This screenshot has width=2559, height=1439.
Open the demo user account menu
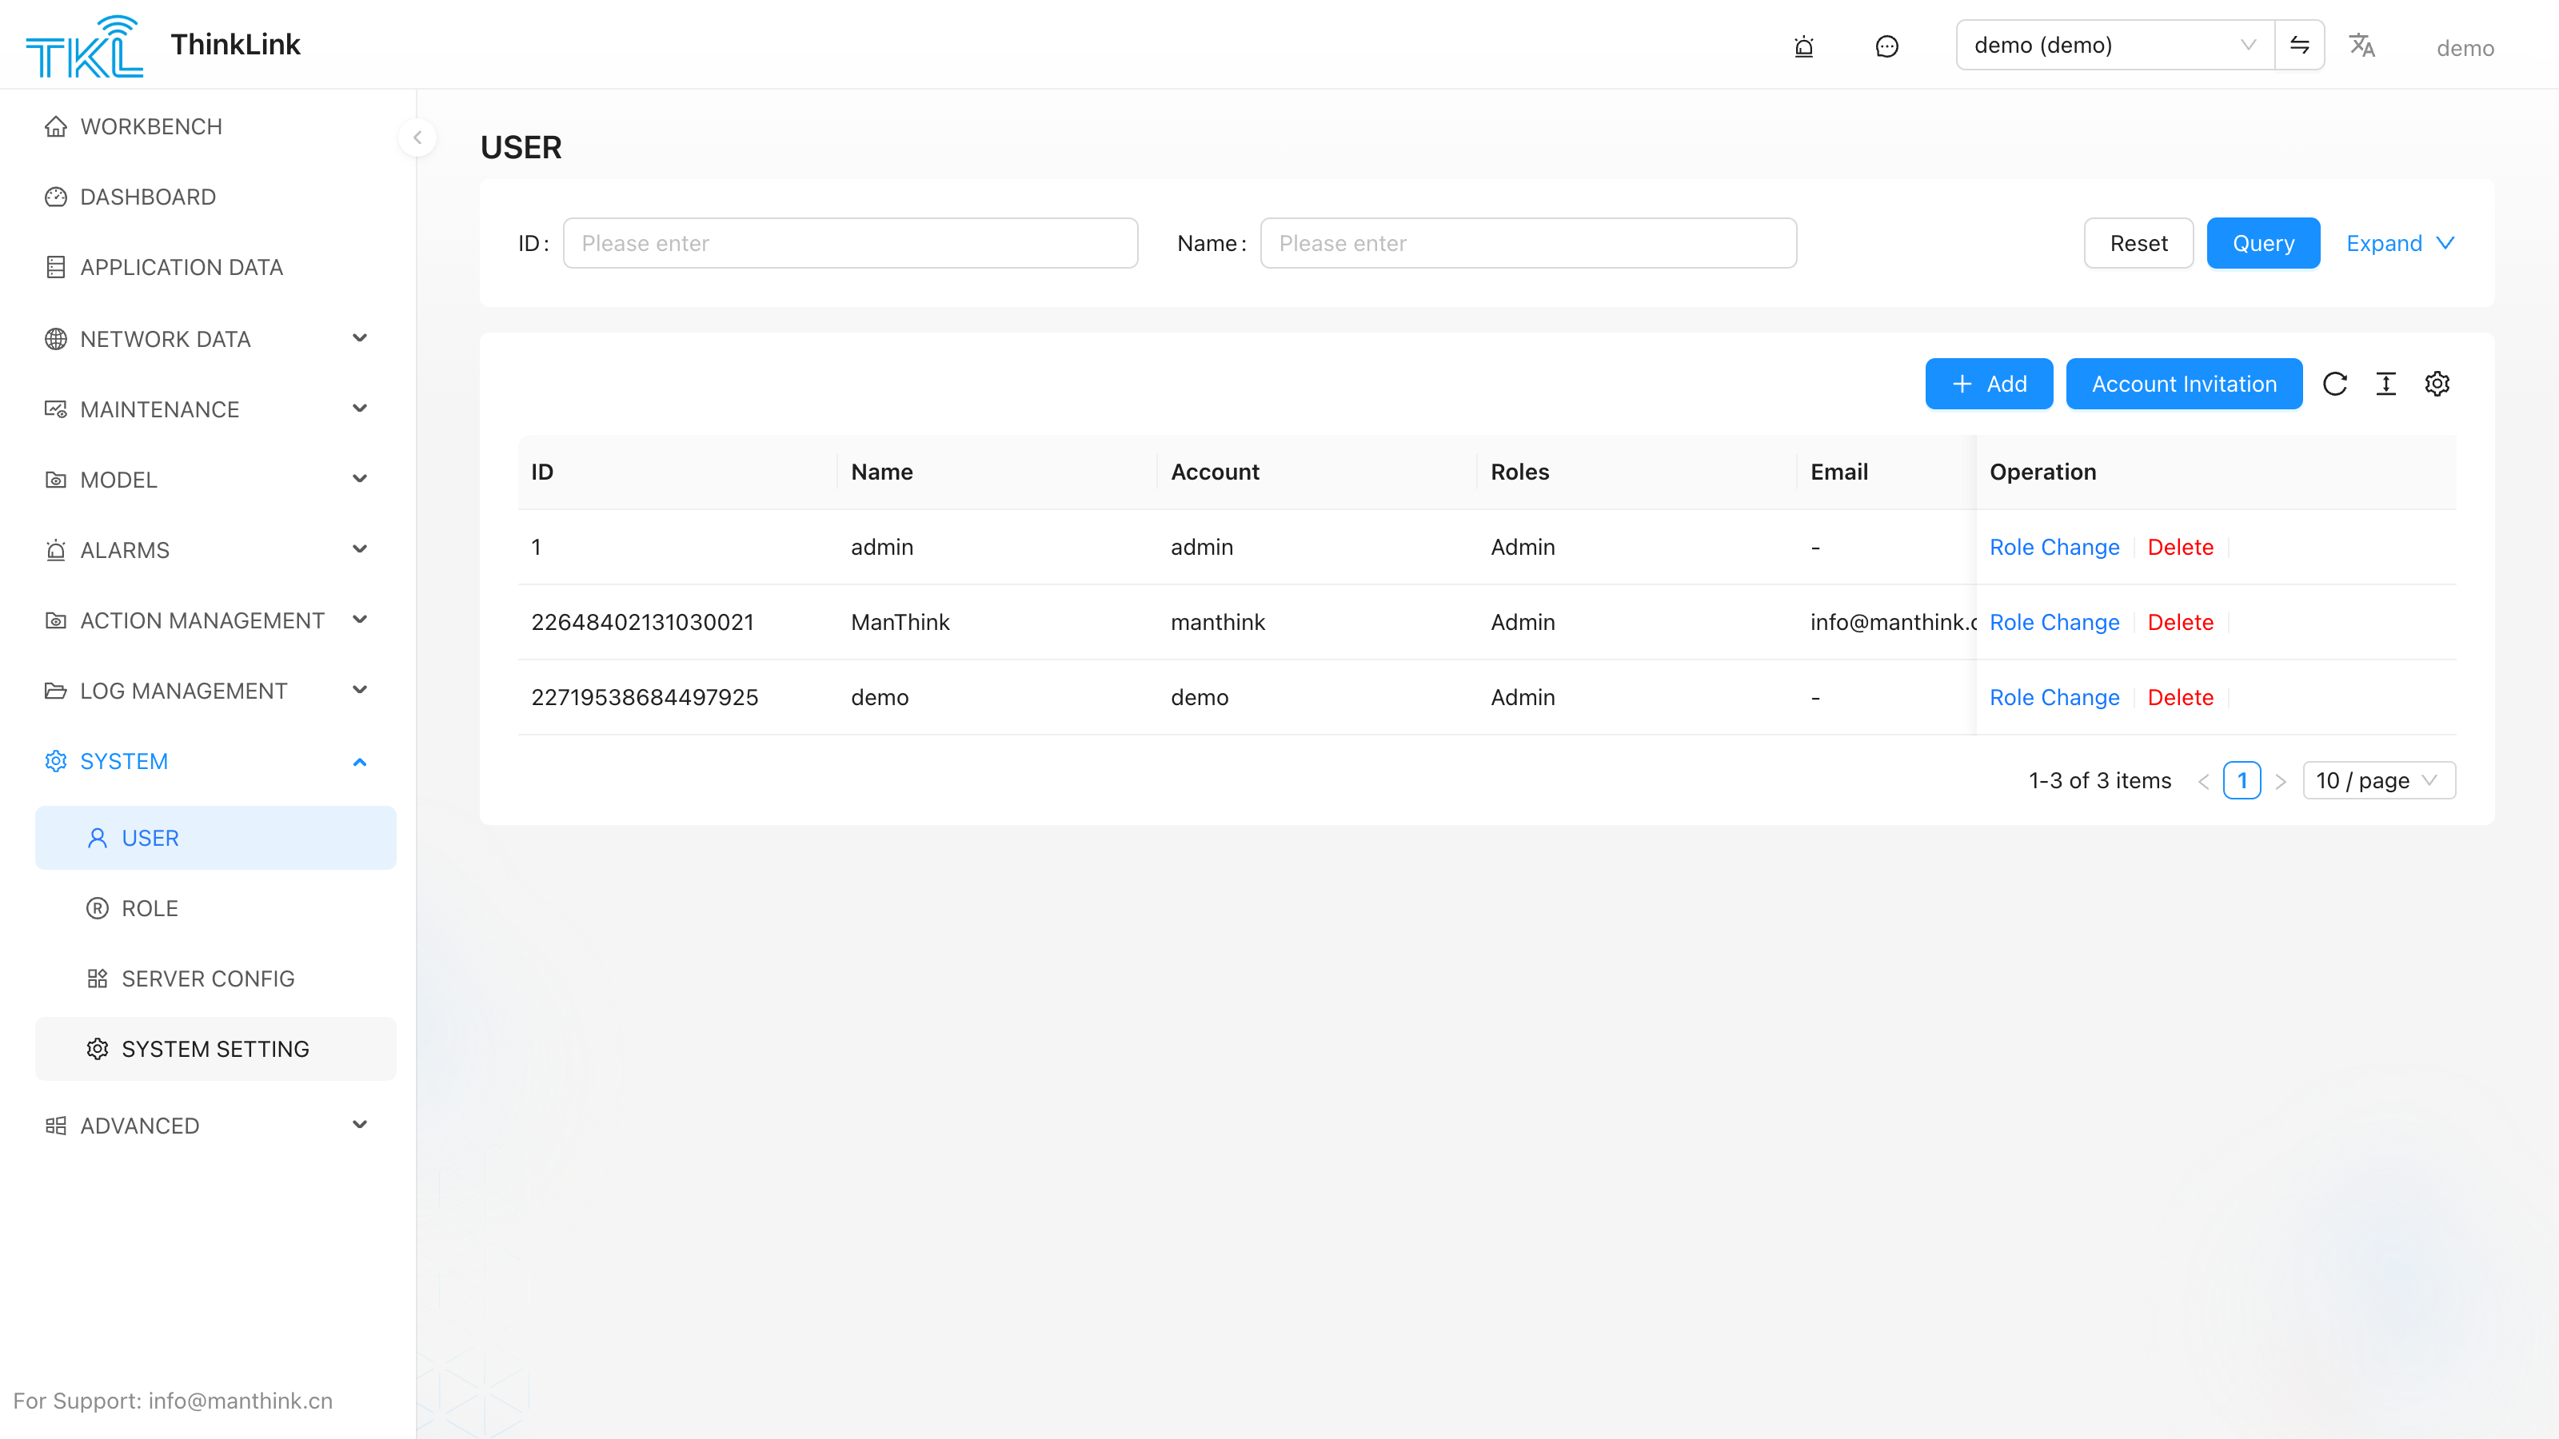[2465, 48]
